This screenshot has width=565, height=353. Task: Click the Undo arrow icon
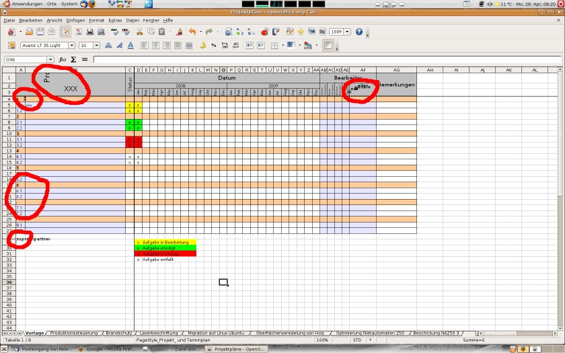pos(192,32)
